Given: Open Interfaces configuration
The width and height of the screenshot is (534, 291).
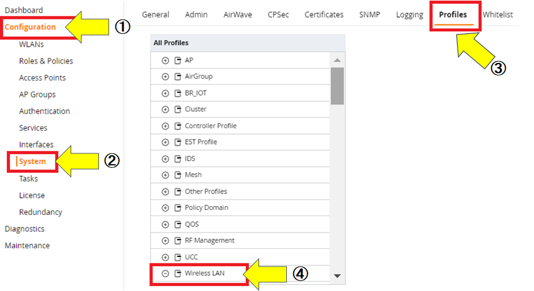Looking at the screenshot, I should pyautogui.click(x=36, y=145).
